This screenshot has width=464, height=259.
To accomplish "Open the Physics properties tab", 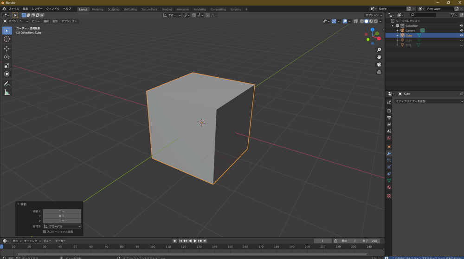I will [389, 167].
